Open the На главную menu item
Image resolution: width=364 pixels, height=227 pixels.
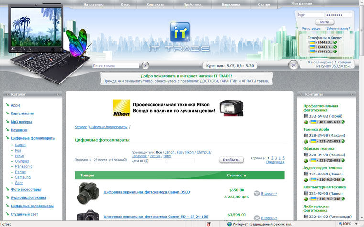tap(94, 4)
